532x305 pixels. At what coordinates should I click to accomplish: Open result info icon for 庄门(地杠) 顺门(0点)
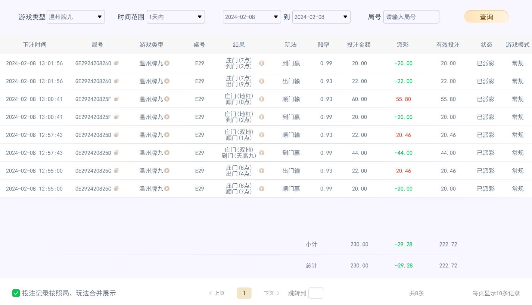[262, 99]
